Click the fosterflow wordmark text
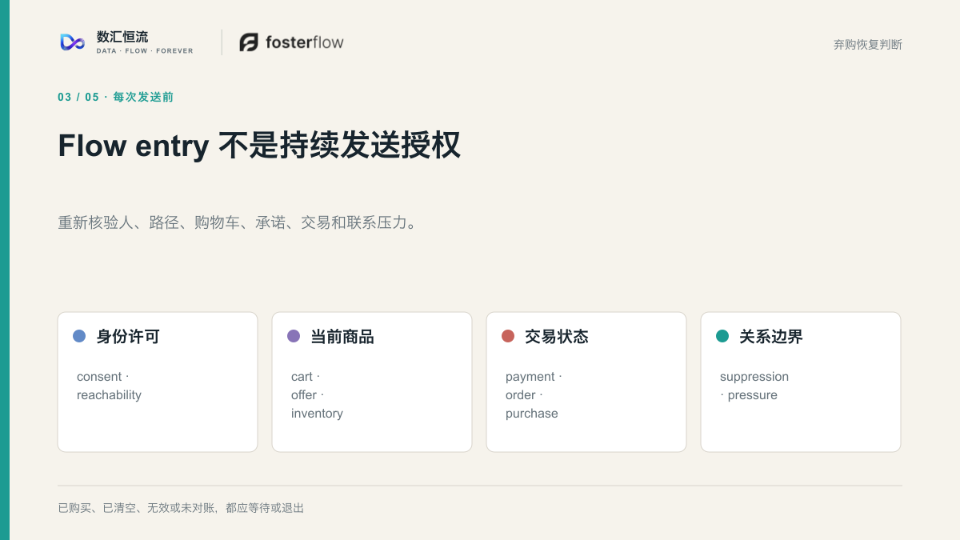Viewport: 960px width, 540px height. [x=305, y=42]
